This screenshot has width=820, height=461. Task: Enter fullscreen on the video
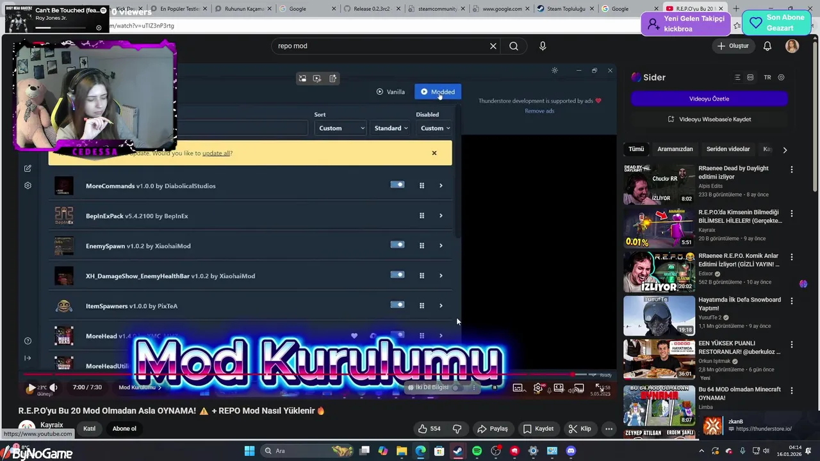point(600,388)
